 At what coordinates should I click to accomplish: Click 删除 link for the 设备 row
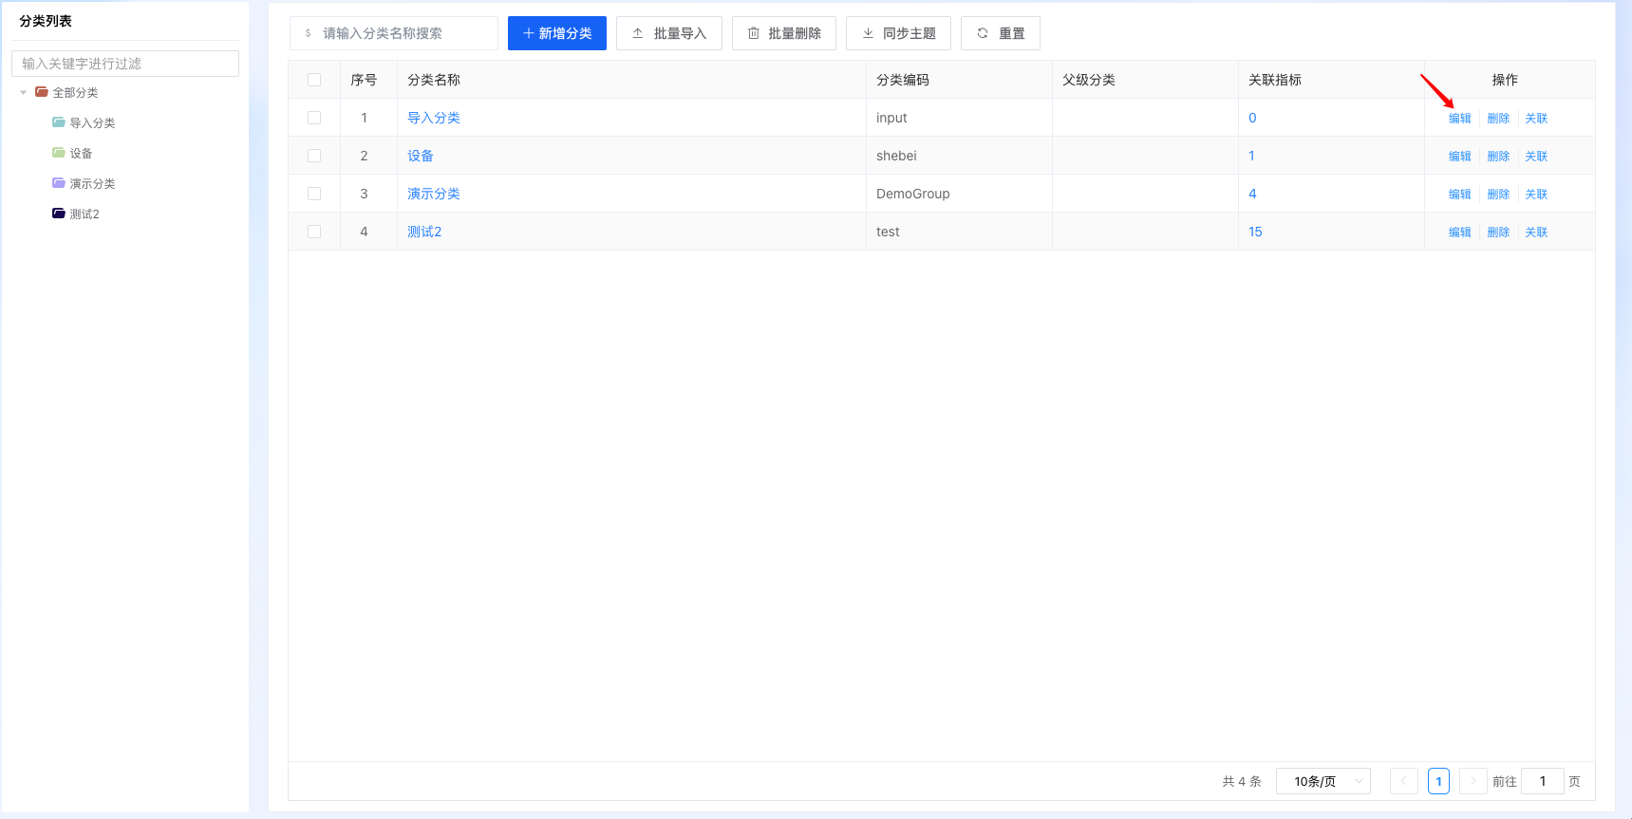(1498, 157)
